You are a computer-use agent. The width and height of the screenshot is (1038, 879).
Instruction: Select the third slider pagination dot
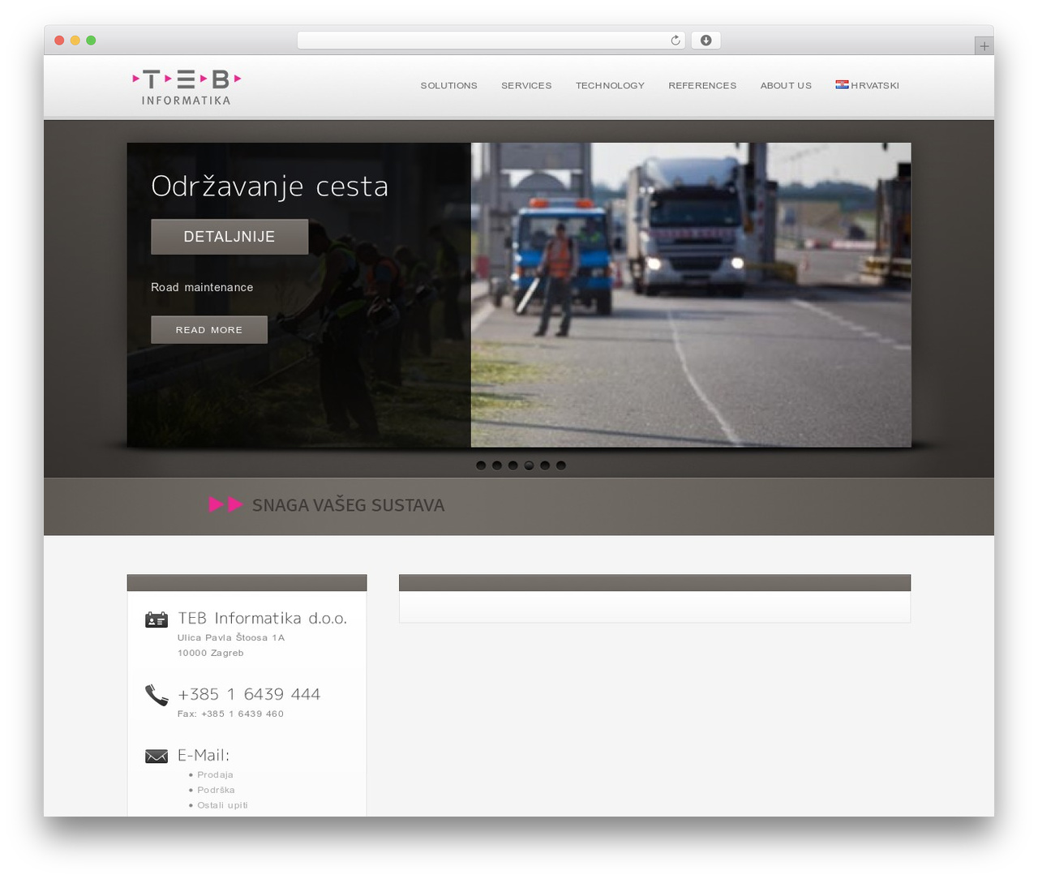513,465
